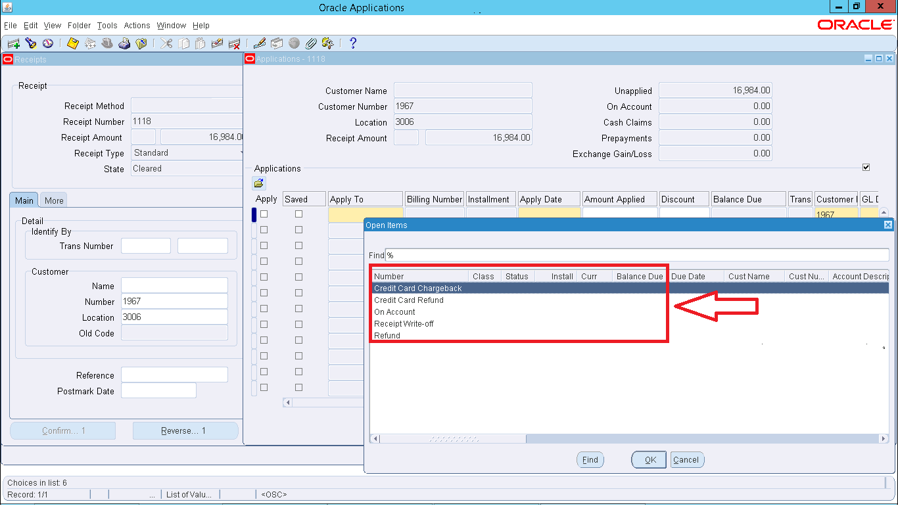Image resolution: width=898 pixels, height=506 pixels.
Task: Click the Billing Number column header
Action: [435, 199]
